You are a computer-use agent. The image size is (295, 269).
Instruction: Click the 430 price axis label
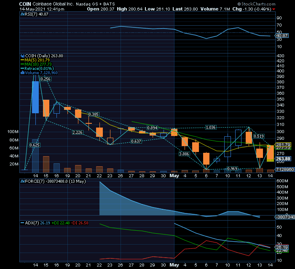[x=280, y=56]
